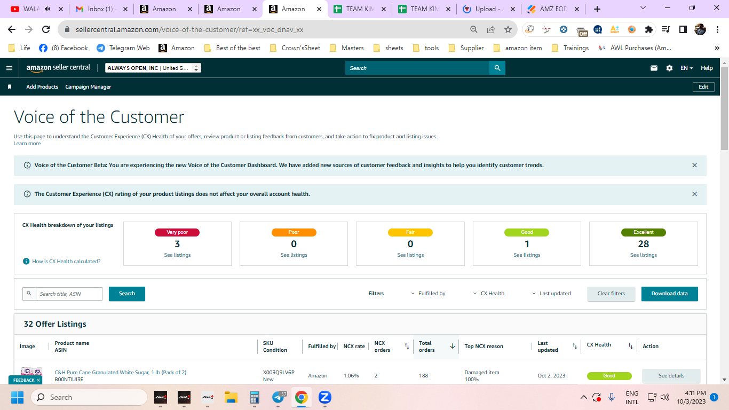Dismiss the CX rating account health banner
The height and width of the screenshot is (410, 729).
[x=694, y=194]
